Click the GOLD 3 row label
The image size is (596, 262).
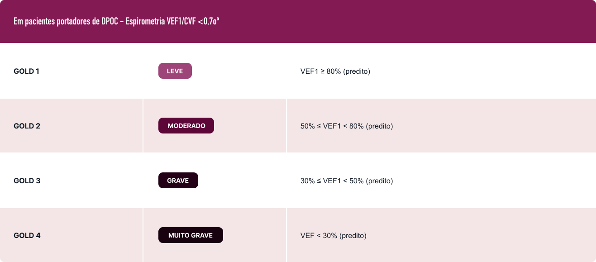(x=27, y=181)
